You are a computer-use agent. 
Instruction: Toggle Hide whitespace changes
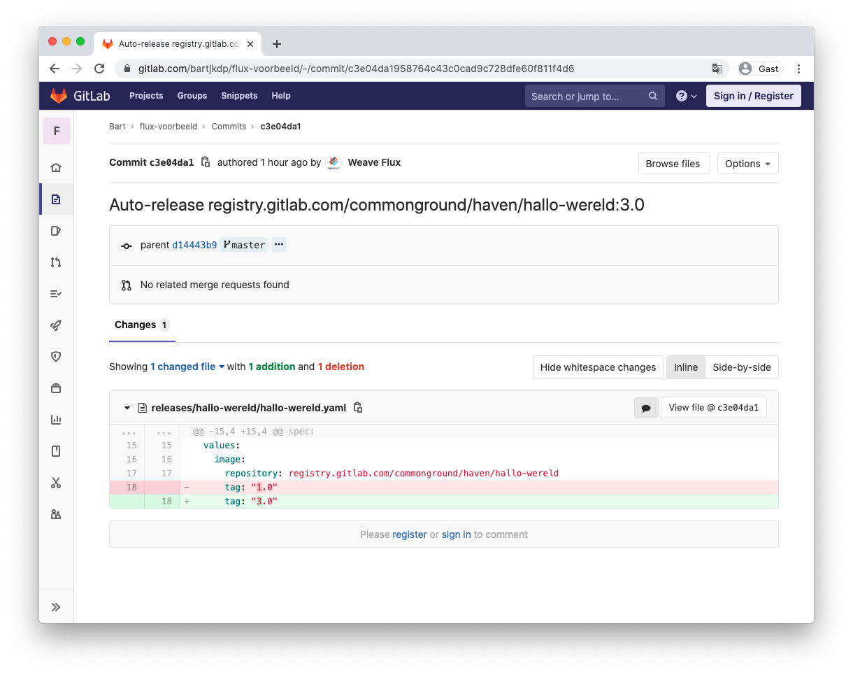[x=598, y=367]
